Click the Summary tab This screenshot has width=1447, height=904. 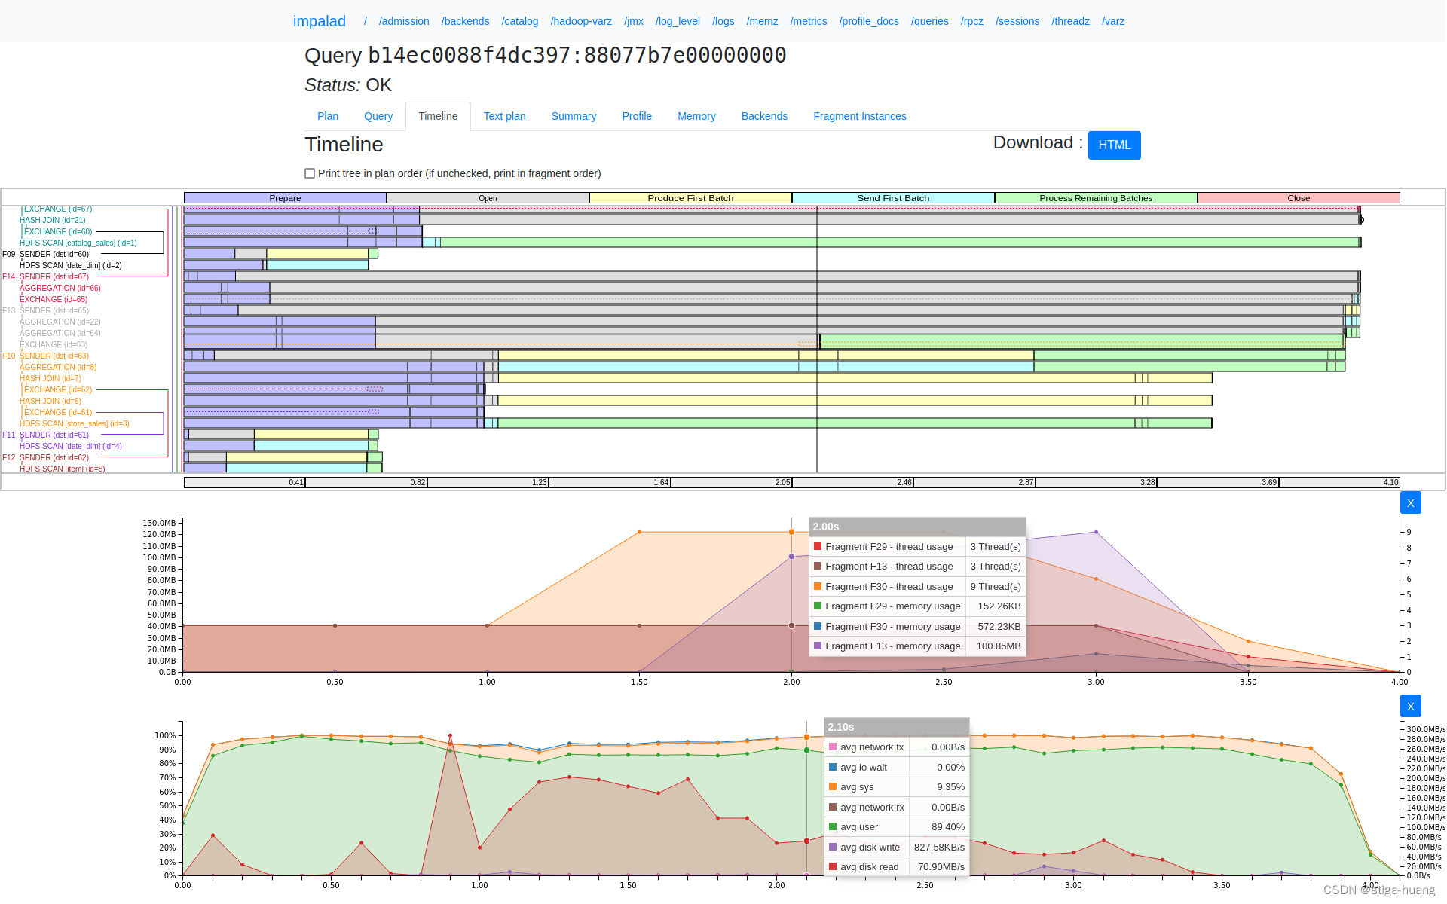click(x=574, y=115)
